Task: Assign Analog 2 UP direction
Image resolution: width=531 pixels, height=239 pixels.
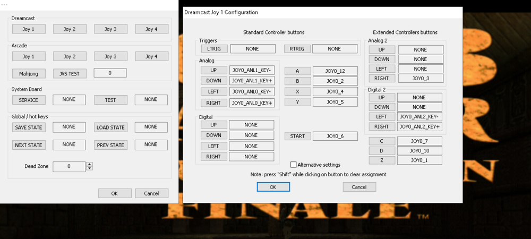Action: pos(382,50)
